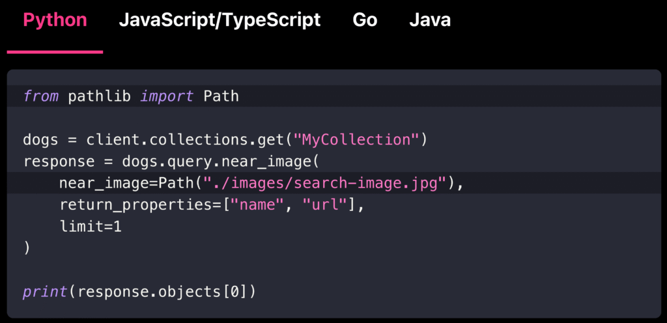The image size is (667, 323).
Task: Switch to the Python tab
Action: click(55, 20)
